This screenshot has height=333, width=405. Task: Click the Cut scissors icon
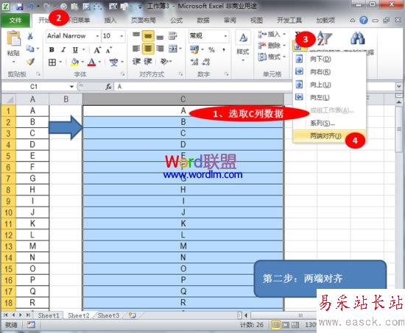pyautogui.click(x=30, y=36)
